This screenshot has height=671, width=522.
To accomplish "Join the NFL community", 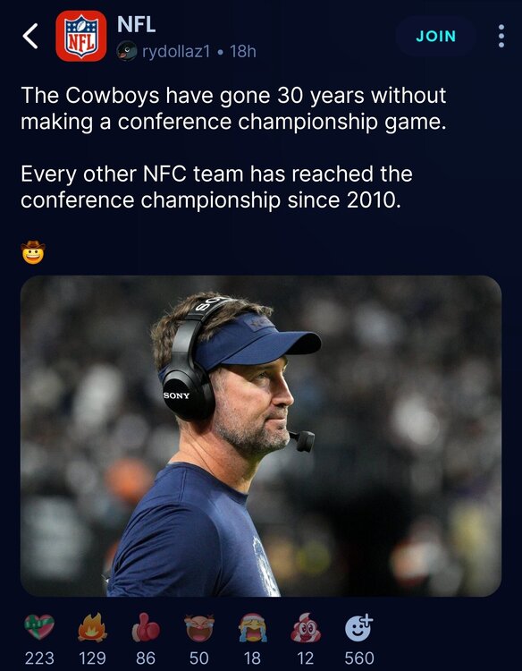I will [435, 37].
